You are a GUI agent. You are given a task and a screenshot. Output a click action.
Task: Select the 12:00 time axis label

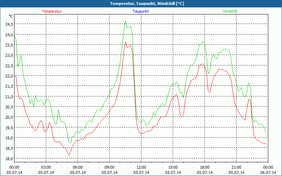pyautogui.click(x=141, y=167)
